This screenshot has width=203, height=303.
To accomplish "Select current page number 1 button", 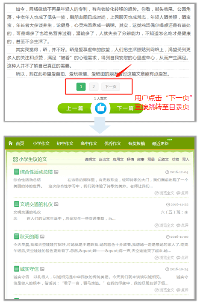I will click(81, 87).
